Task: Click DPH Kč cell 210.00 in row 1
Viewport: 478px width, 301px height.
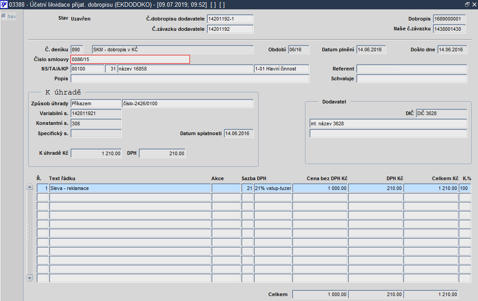Action: click(x=375, y=188)
